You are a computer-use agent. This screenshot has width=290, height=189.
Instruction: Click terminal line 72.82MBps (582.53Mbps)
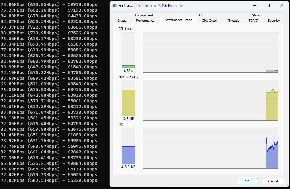pyautogui.click(x=49, y=180)
